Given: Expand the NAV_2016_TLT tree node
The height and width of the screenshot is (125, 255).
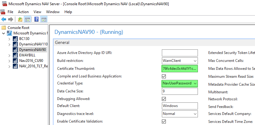Looking at the screenshot, I should click(x=9, y=66).
